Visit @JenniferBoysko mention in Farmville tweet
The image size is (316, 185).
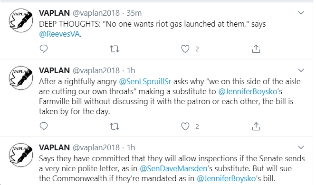pyautogui.click(x=248, y=91)
